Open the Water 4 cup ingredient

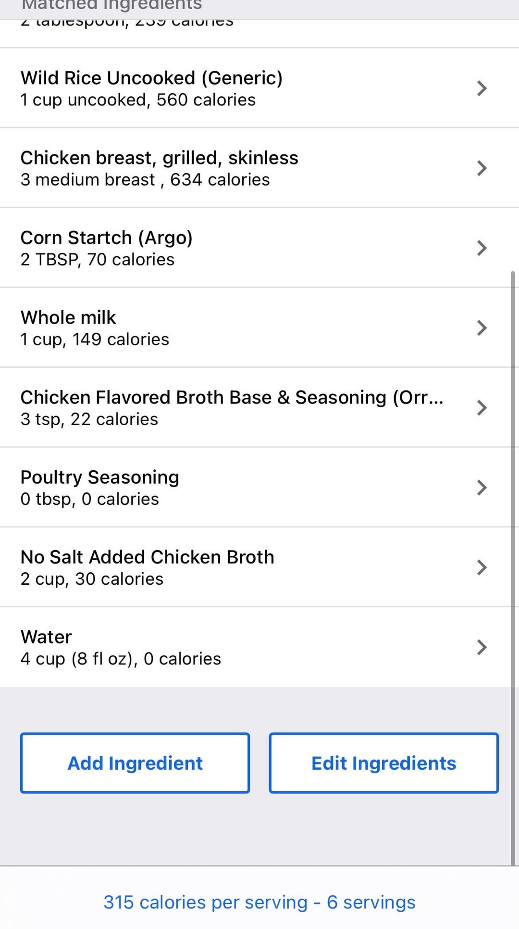[x=121, y=647]
